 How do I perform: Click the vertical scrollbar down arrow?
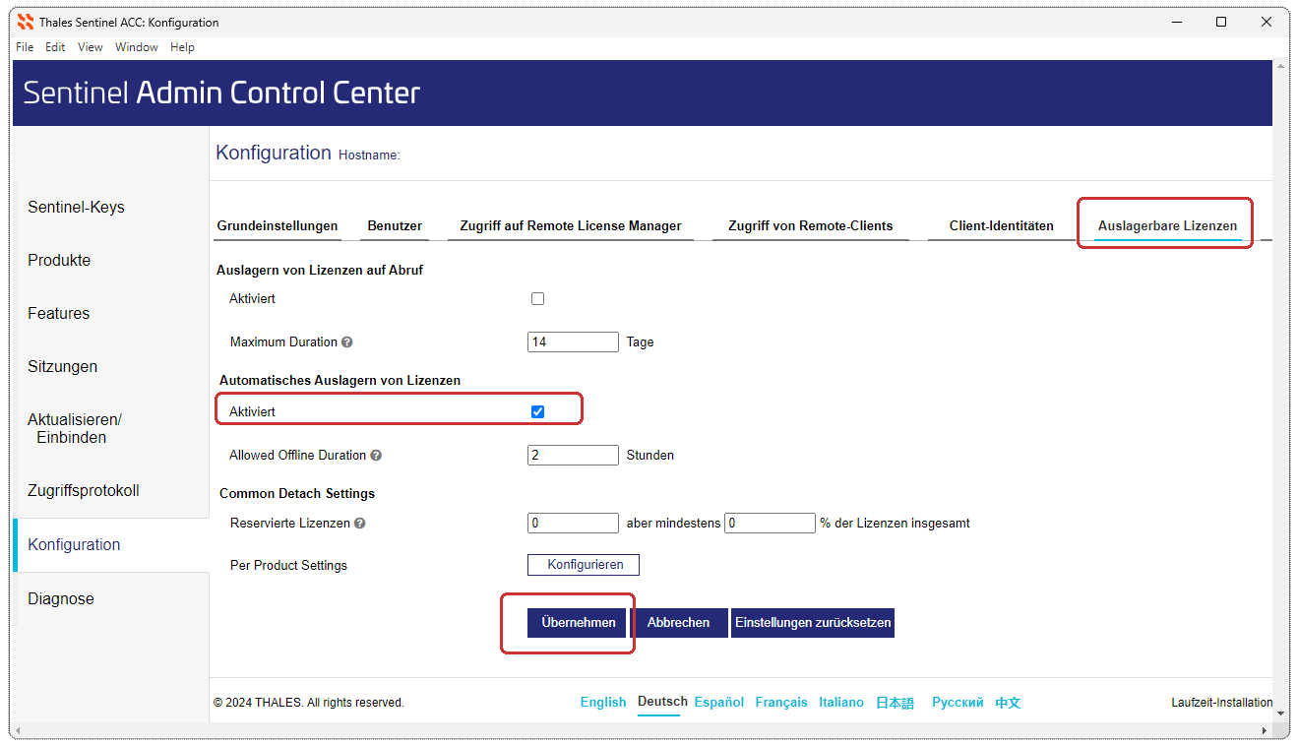(1279, 712)
